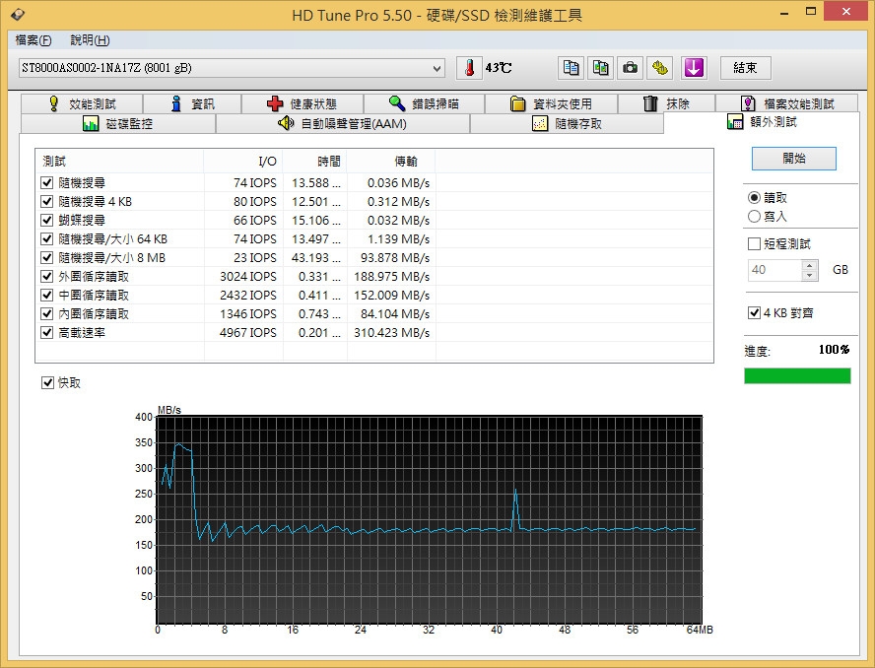Toggle the 隨機搜尋 4 KB checkbox
Viewport: 875px width, 668px height.
pos(47,201)
